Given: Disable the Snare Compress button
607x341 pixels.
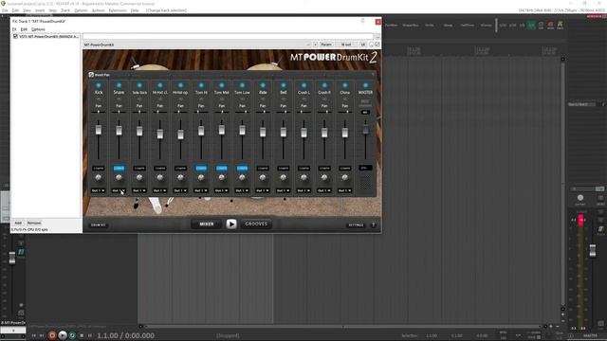Looking at the screenshot, I should (119, 169).
